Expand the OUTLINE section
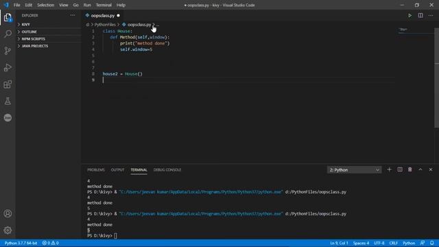 pos(49,32)
